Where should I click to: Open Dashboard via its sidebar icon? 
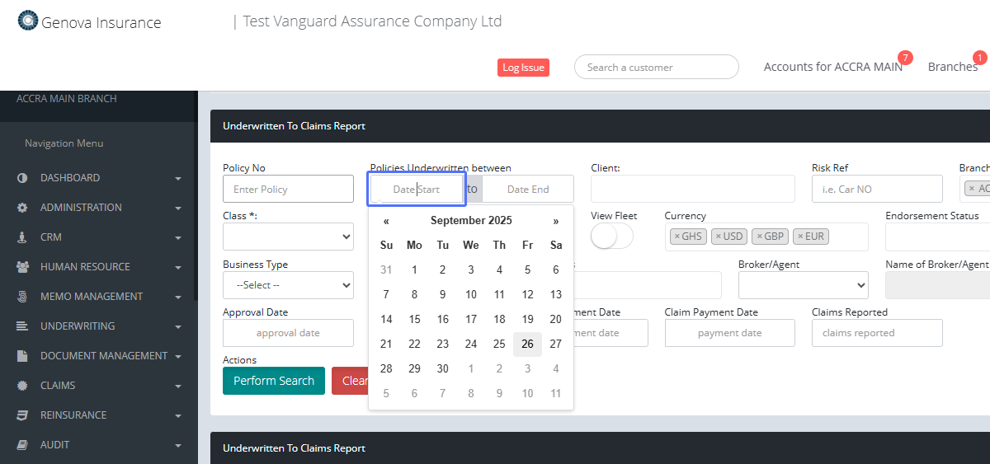point(22,178)
